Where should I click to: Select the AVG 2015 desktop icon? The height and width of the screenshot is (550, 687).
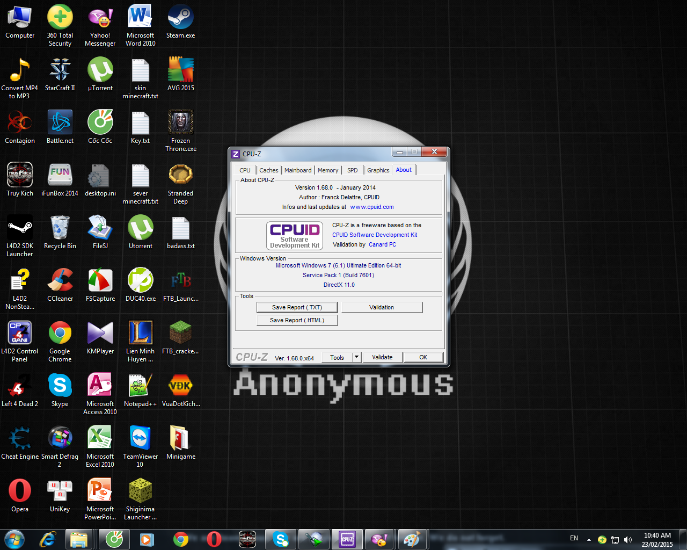point(181,75)
